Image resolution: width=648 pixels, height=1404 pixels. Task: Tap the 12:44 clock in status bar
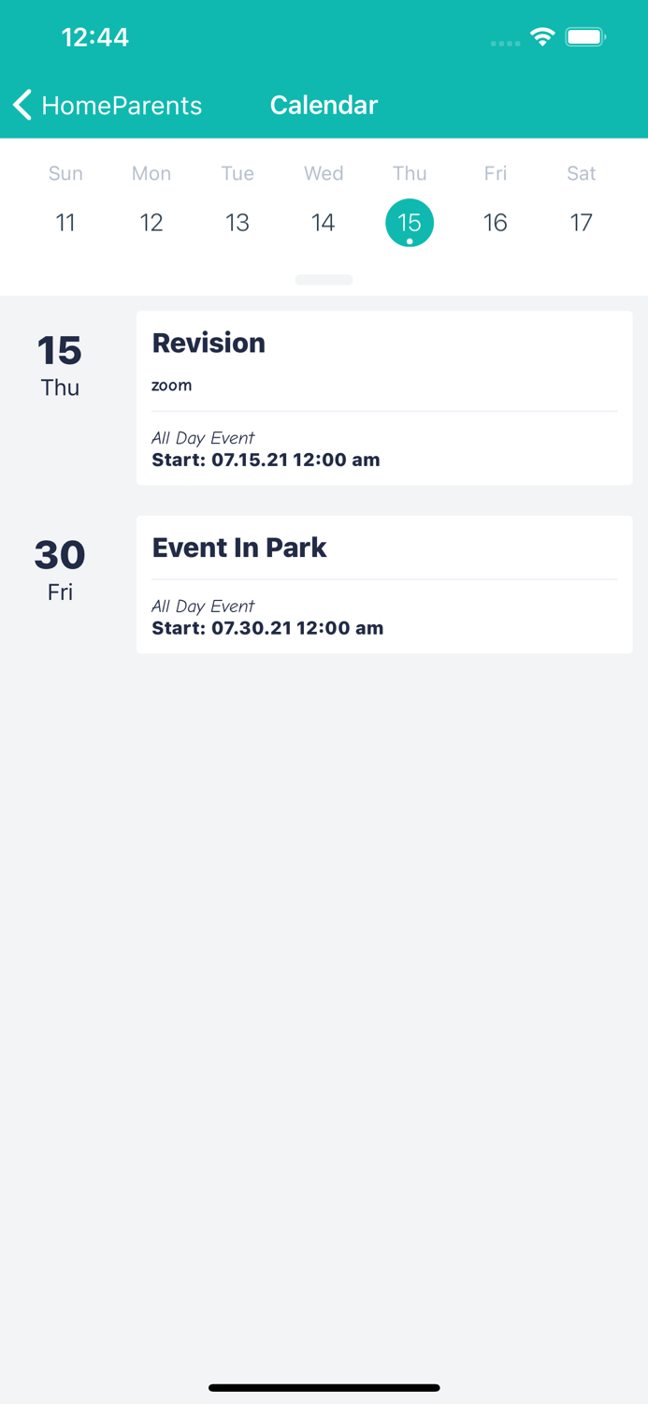[94, 37]
